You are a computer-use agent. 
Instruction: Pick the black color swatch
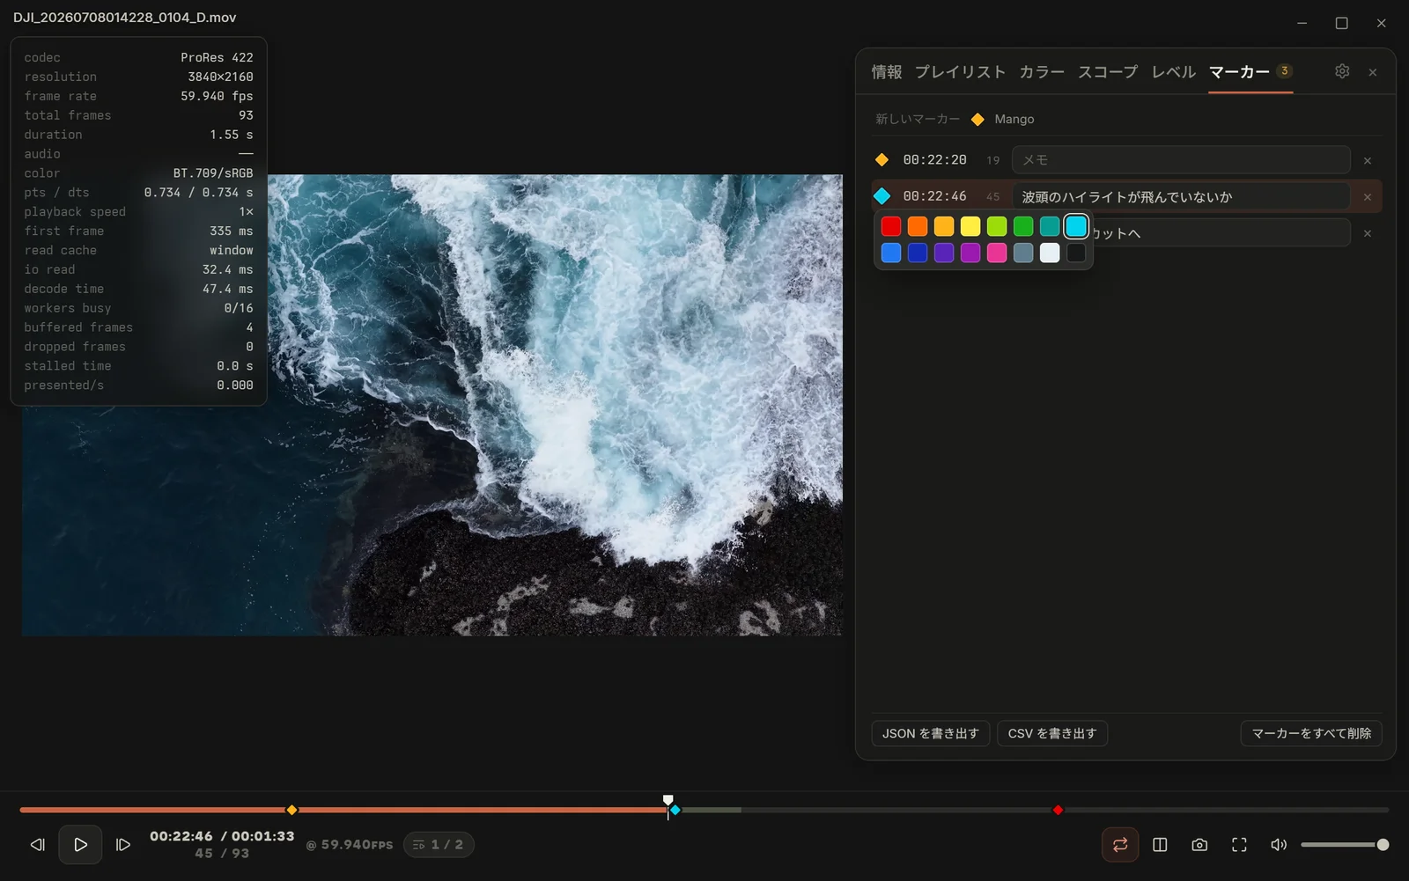[x=1076, y=253]
